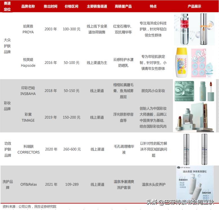Open the TIMAGE makeup set product image
Screen dimensions: 219x210
pos(194,117)
